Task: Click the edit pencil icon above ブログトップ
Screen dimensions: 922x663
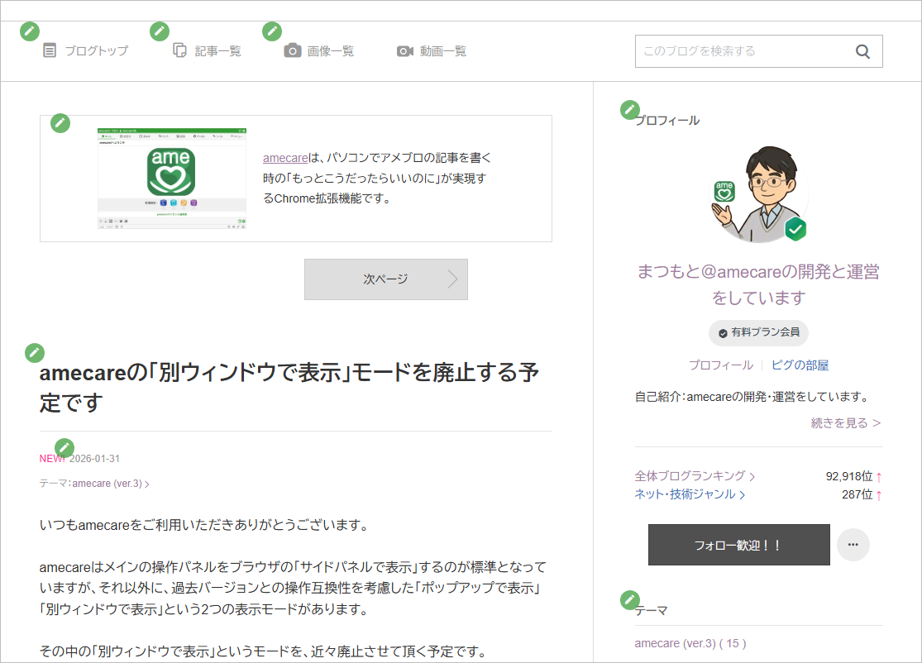Action: point(30,31)
